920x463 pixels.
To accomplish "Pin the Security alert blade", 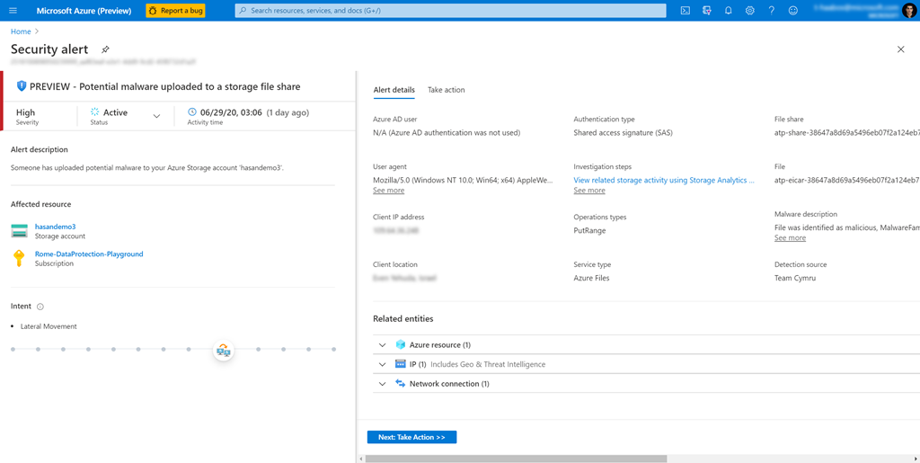I will coord(105,49).
